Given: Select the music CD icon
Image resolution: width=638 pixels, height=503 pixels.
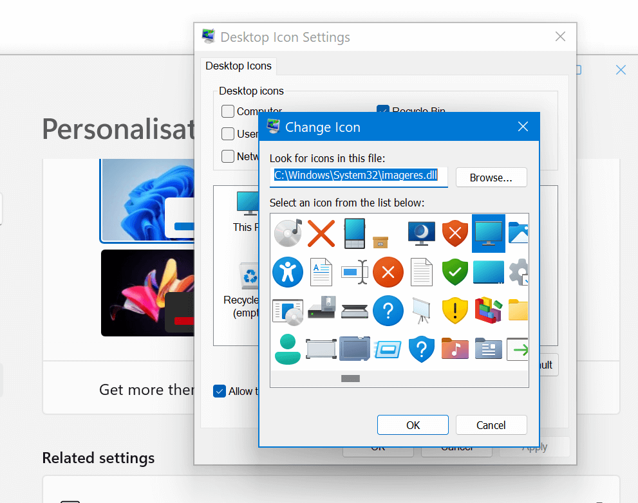Looking at the screenshot, I should 288,233.
